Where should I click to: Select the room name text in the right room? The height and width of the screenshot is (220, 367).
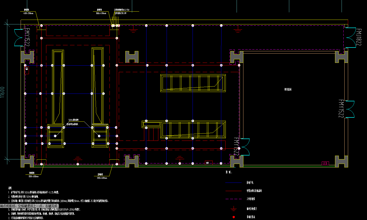pyautogui.click(x=288, y=89)
